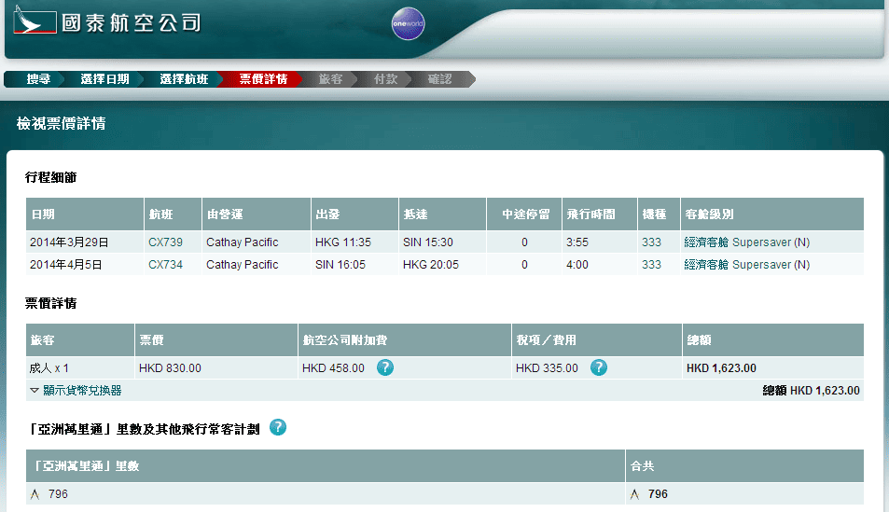
Task: Open flight CX734 details link
Action: [x=165, y=265]
